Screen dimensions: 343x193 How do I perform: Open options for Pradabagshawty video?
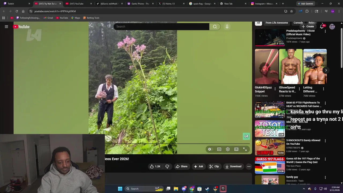click(x=325, y=31)
